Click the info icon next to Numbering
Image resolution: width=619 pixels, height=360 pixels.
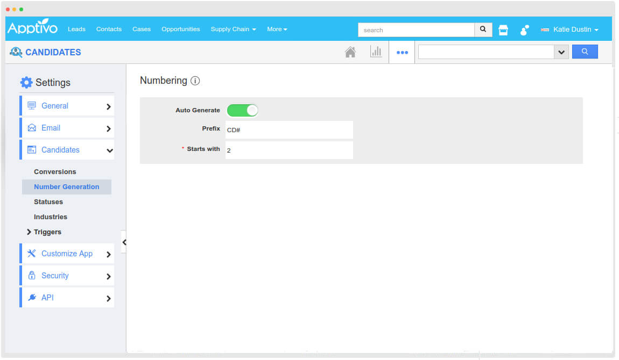[x=195, y=80]
